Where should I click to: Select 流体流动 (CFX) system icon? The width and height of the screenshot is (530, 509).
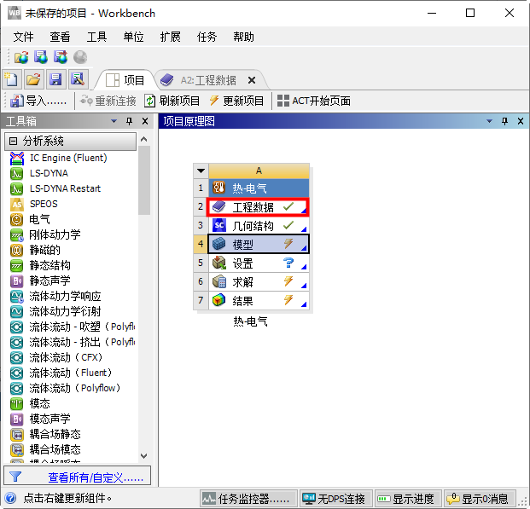[x=16, y=357]
